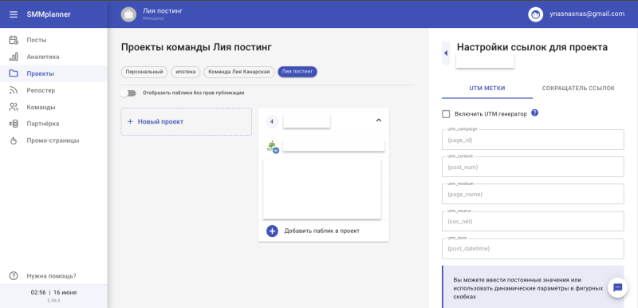Select the Персональный team chip

click(x=144, y=72)
